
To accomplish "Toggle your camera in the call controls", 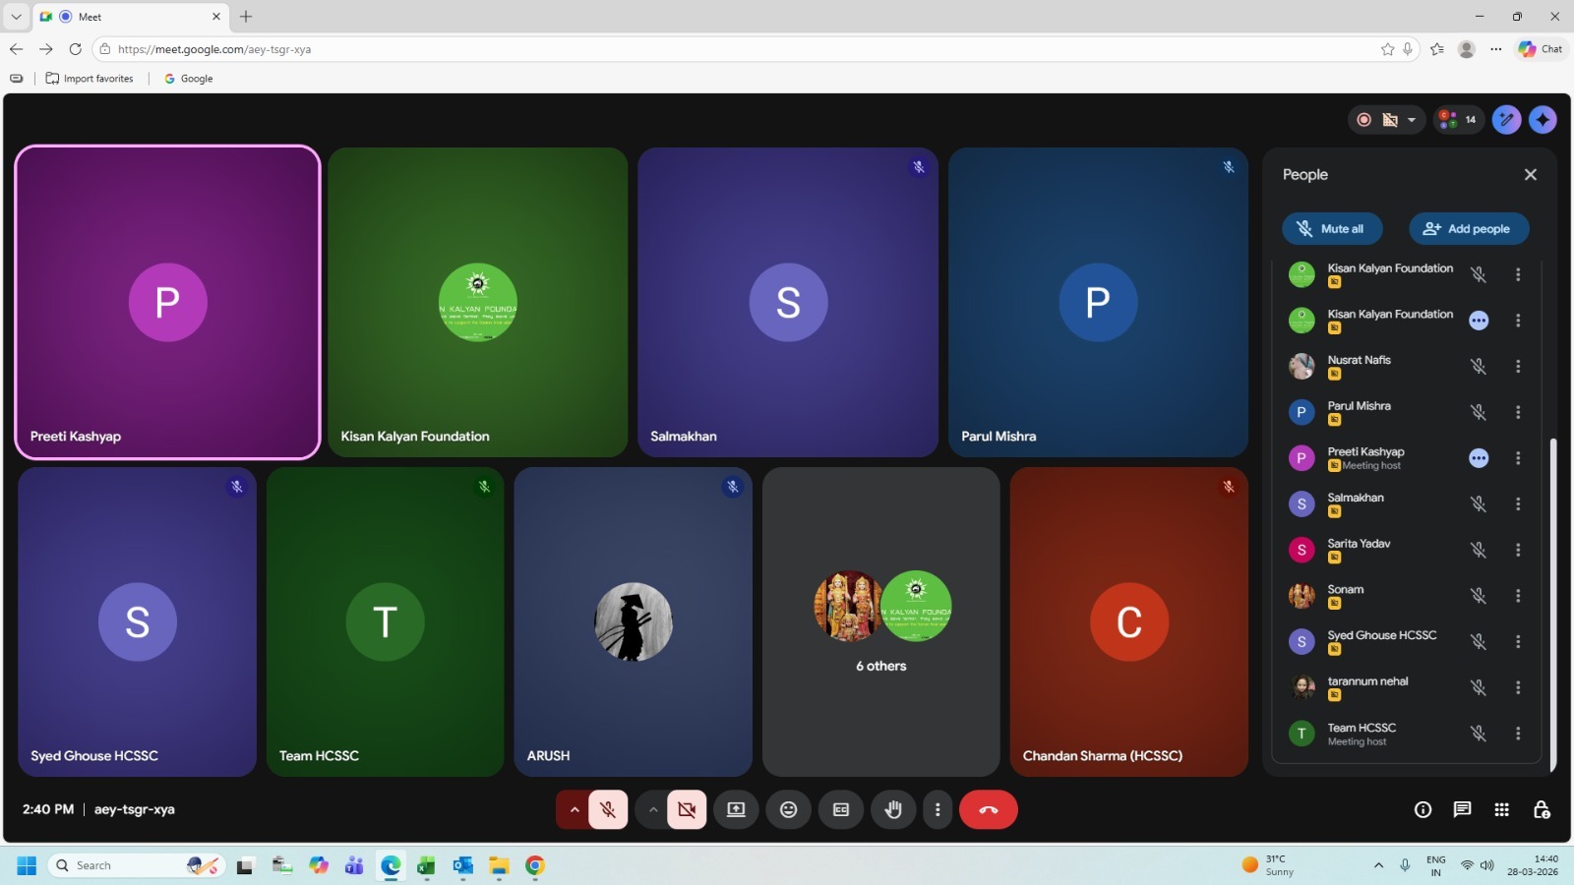I will (687, 809).
